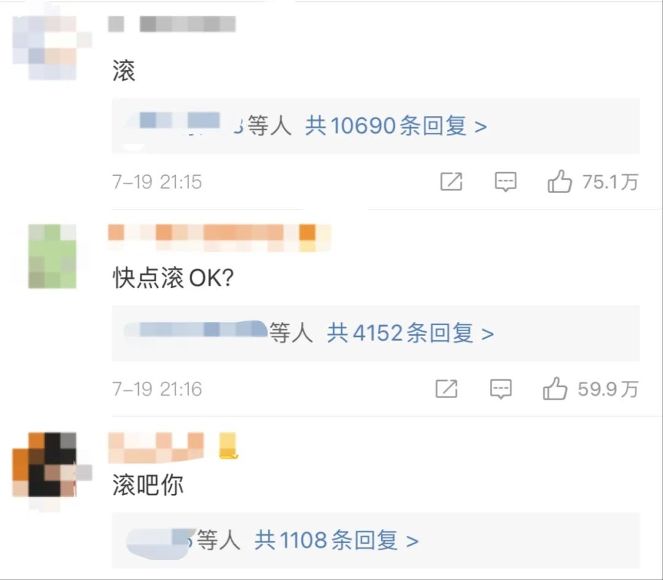Expand 共10690条回复 replies
This screenshot has height=580, width=663.
click(396, 125)
